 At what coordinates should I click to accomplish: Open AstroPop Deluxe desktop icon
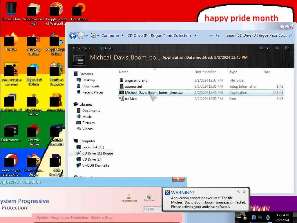pyautogui.click(x=34, y=44)
